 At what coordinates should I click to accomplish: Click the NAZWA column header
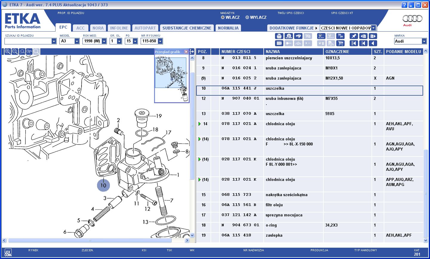click(293, 52)
